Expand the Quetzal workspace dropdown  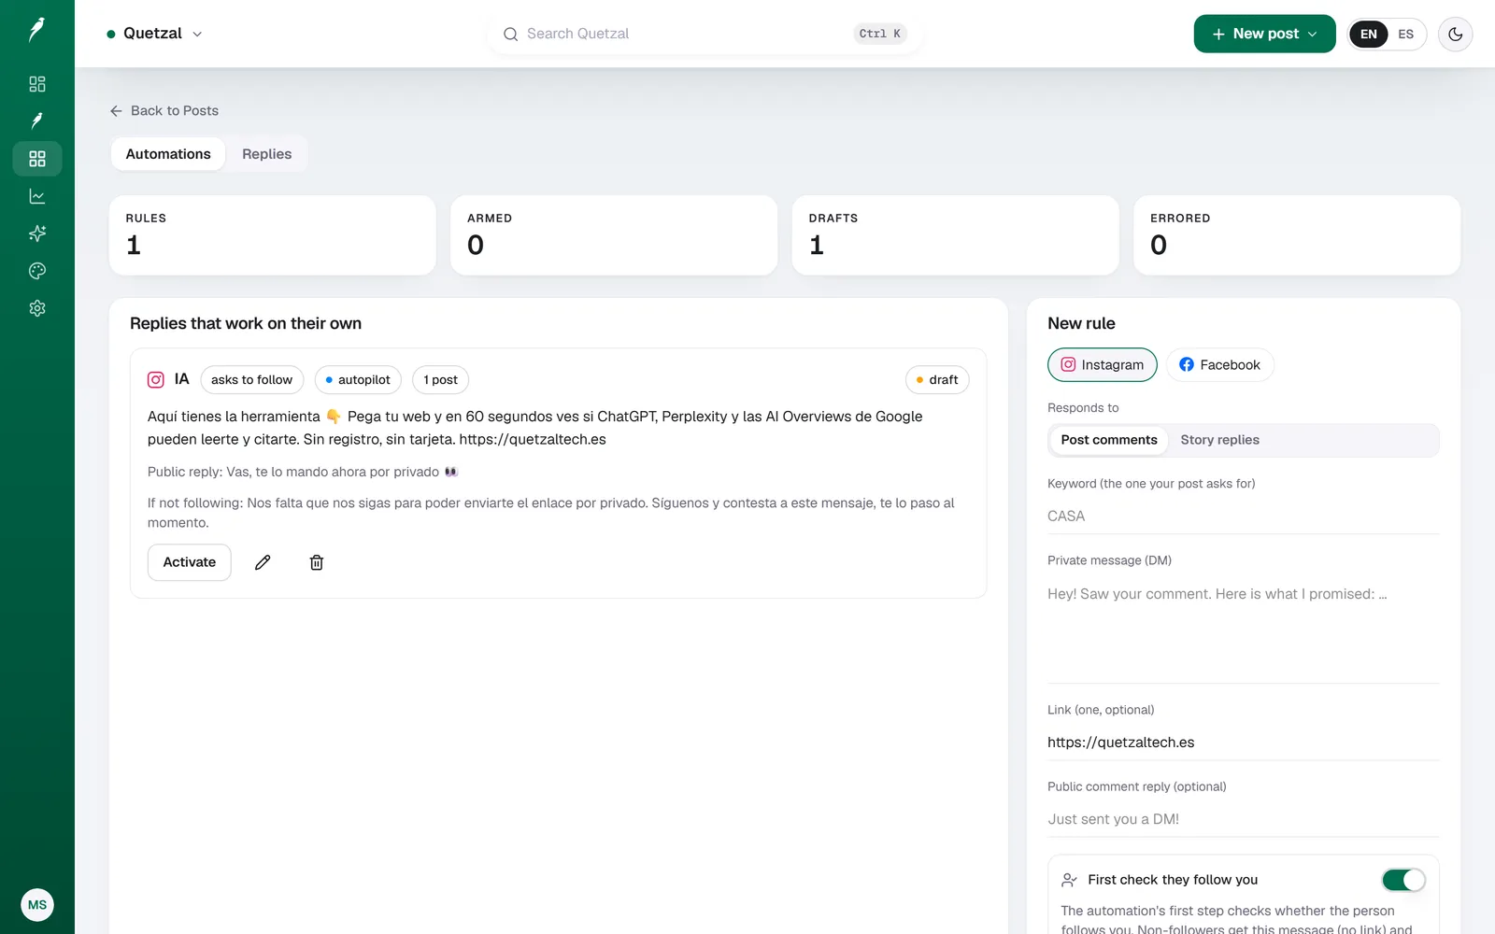pyautogui.click(x=154, y=34)
